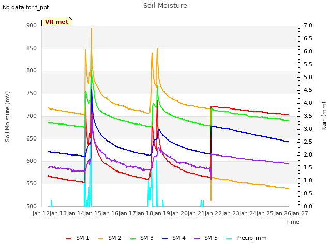Click the 1.0 rain axis tick label
The height and width of the screenshot is (248, 331).
(308, 180)
